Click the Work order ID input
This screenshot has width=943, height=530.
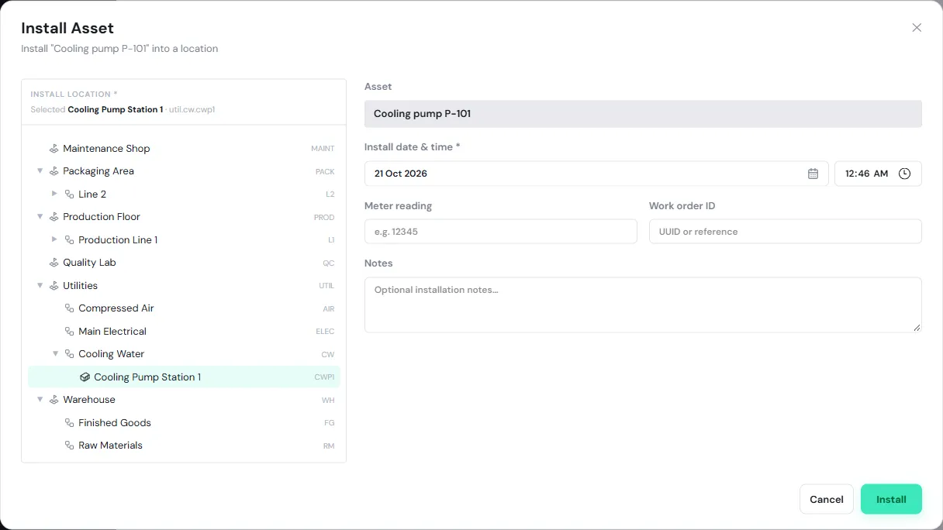[x=786, y=232]
